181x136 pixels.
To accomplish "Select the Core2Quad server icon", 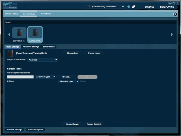I will (x=35, y=33).
